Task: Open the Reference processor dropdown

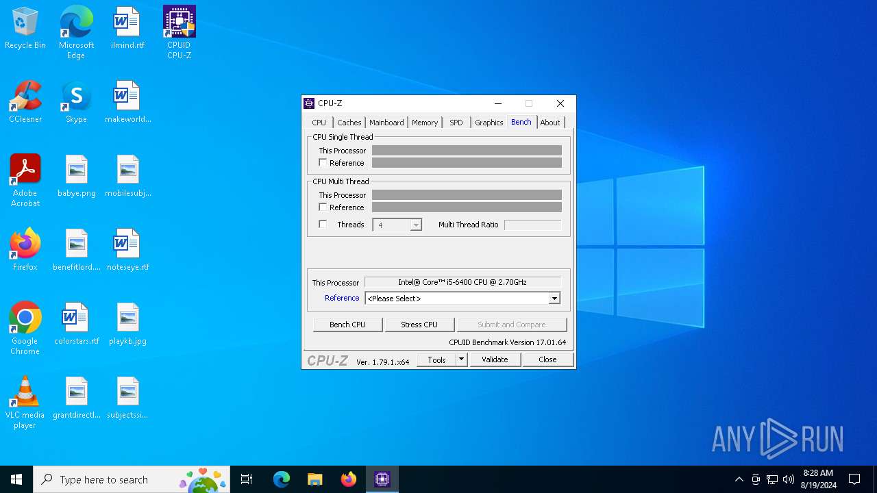Action: tap(554, 299)
